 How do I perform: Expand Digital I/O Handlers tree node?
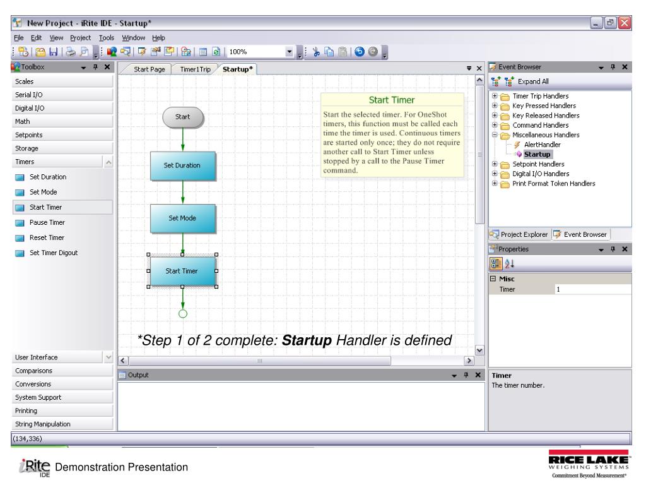tap(495, 174)
